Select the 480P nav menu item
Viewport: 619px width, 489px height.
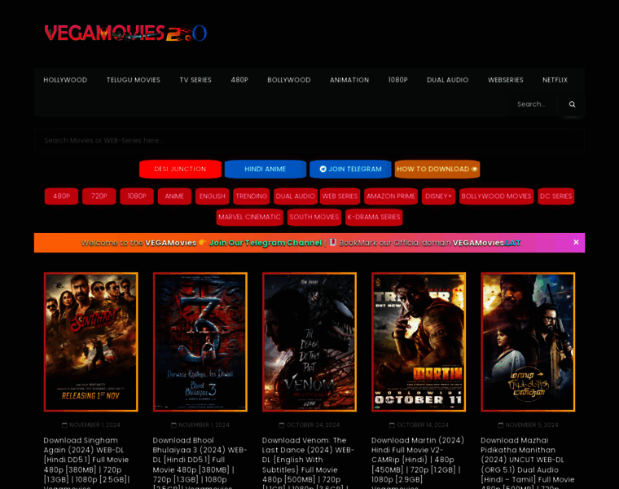[x=239, y=80]
